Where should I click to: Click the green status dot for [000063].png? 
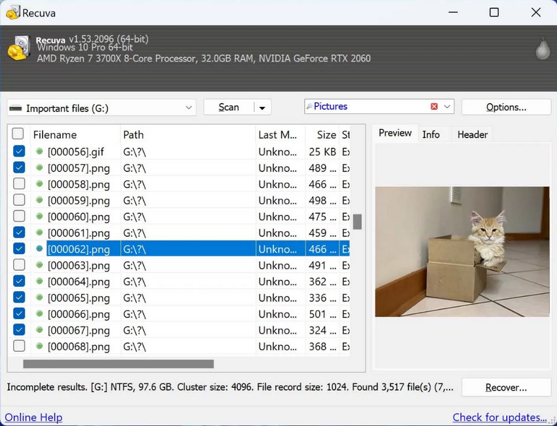coord(39,265)
